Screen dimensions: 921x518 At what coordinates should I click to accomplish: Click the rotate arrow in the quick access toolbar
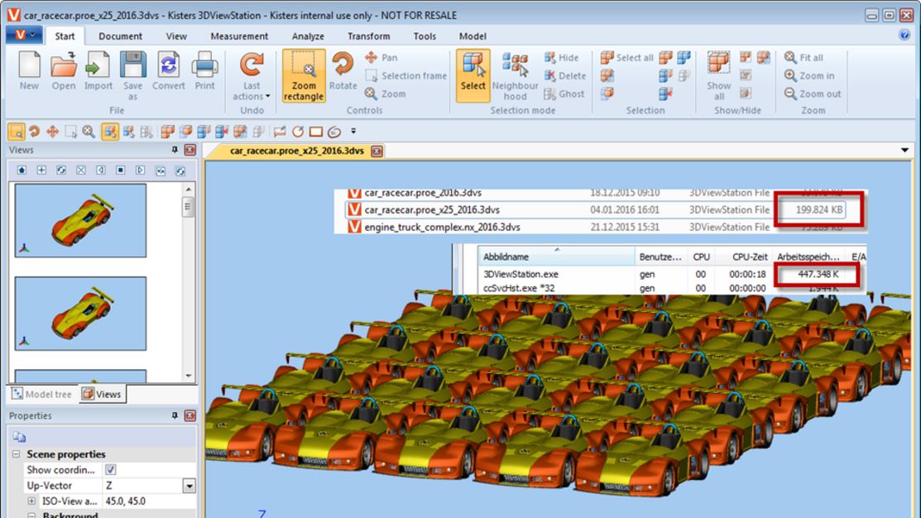tap(35, 132)
